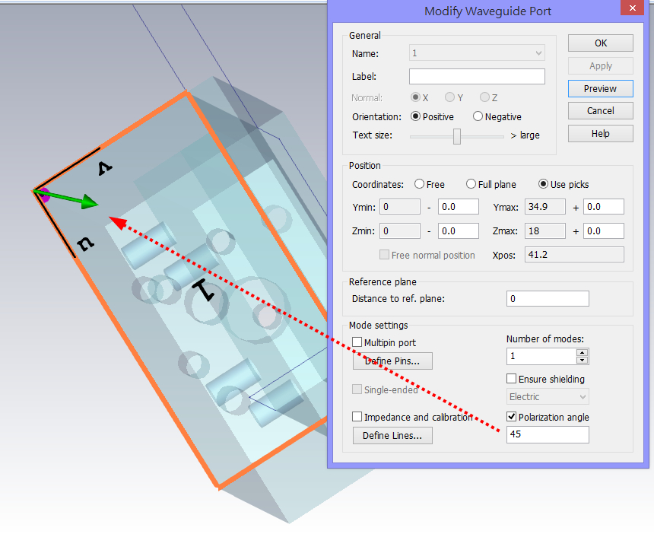
Task: Open Help for waveguide port dialog
Action: pos(600,134)
